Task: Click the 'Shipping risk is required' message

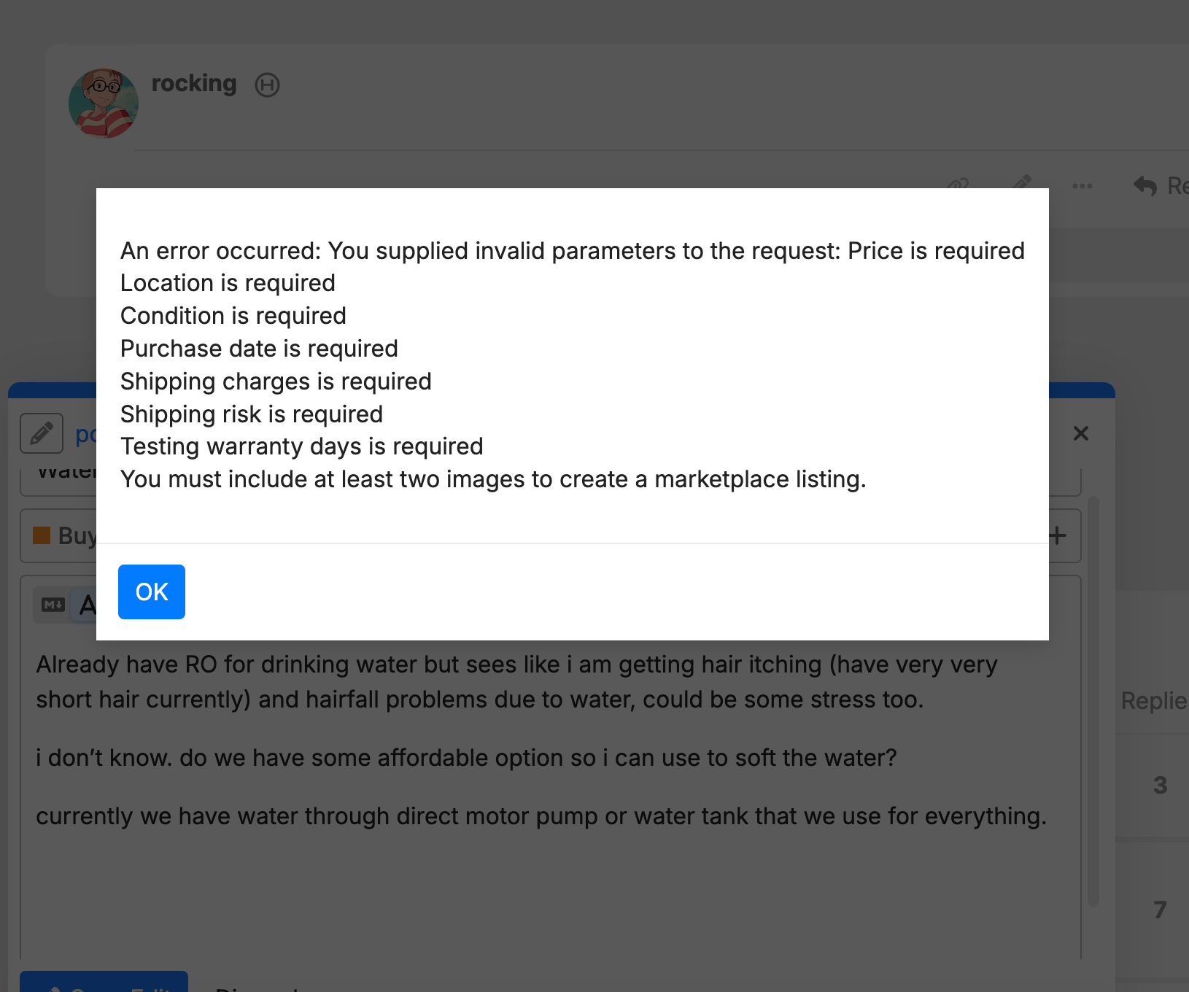Action: click(252, 414)
